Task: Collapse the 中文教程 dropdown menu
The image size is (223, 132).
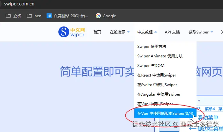Action: point(147,32)
